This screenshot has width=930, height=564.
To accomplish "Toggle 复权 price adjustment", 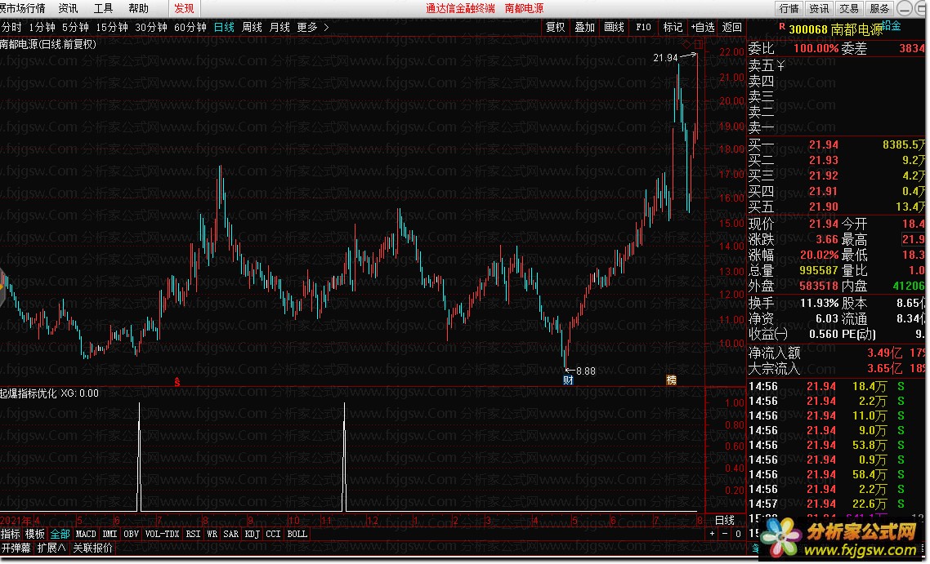I will (x=555, y=27).
